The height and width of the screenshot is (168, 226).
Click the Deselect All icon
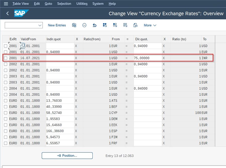pyautogui.click(x=125, y=25)
